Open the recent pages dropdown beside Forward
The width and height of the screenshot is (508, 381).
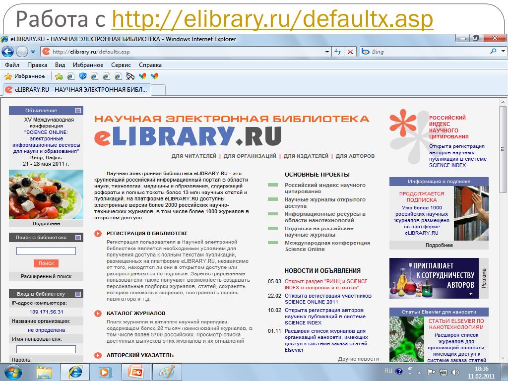[x=33, y=52]
